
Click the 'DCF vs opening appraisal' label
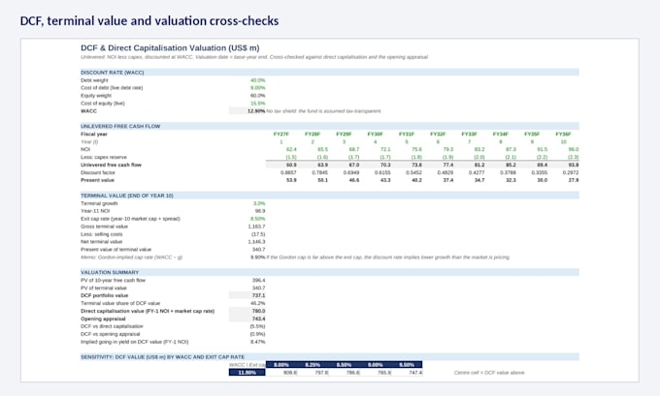click(x=111, y=334)
